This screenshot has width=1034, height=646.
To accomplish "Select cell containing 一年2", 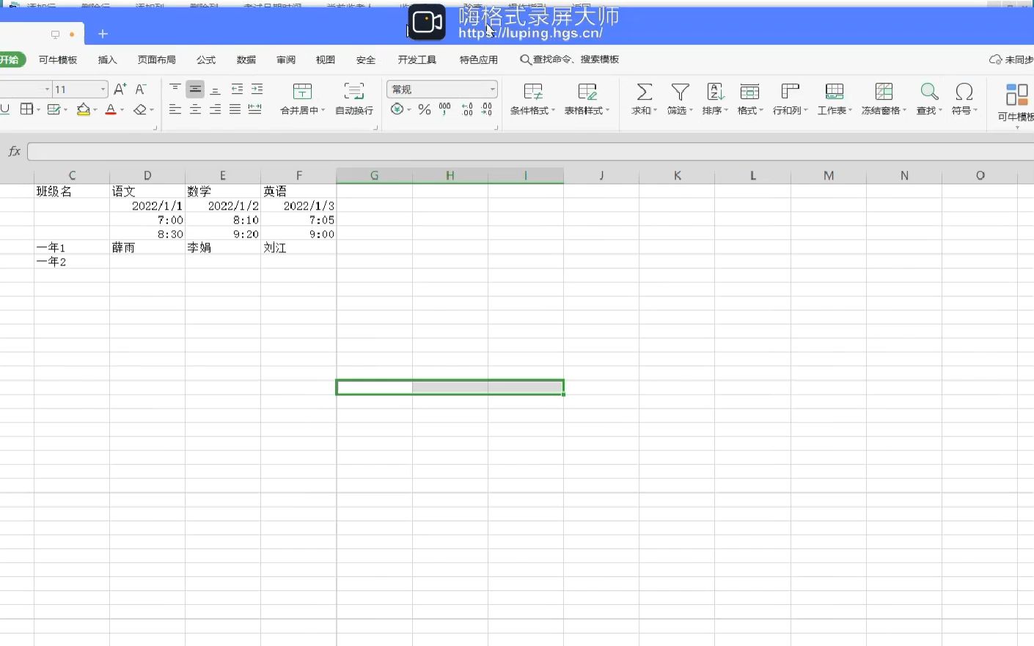I will coord(72,262).
